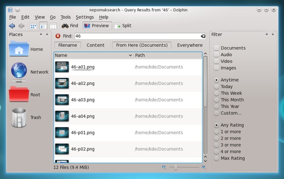
Task: Open Root place in sidebar
Action: tap(25, 94)
